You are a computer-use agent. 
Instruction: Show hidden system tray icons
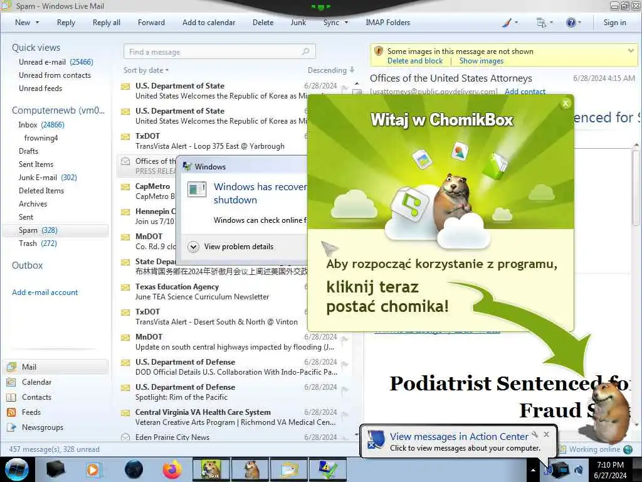(533, 469)
